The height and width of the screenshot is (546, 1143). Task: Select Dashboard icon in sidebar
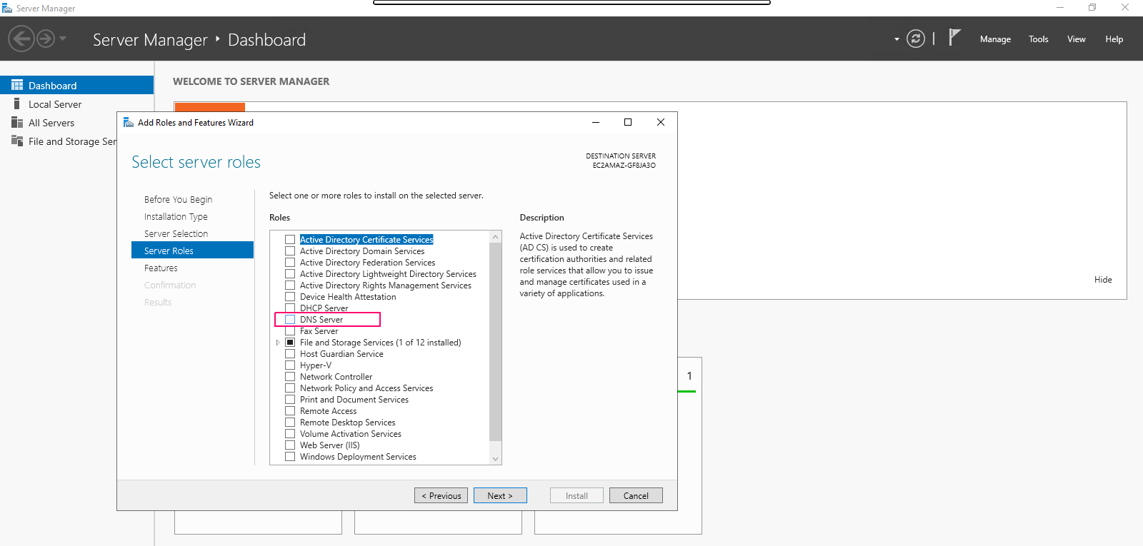[x=17, y=85]
